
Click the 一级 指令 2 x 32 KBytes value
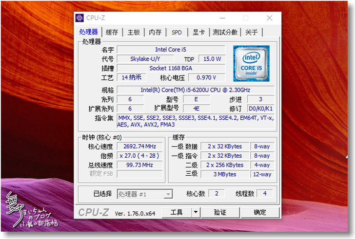click(225, 156)
